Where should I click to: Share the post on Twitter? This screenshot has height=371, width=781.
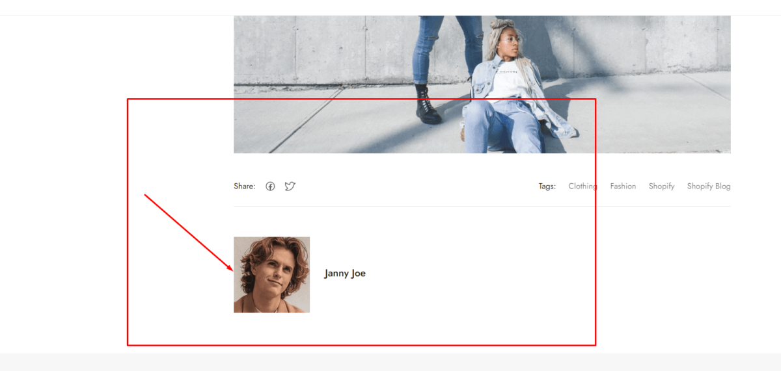[x=290, y=186]
